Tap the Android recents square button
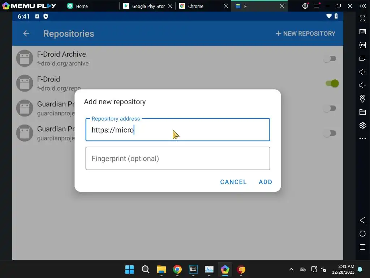The image size is (370, 278). 363,247
